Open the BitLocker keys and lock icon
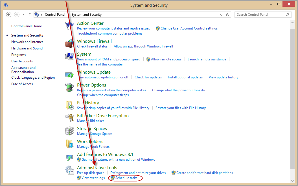The width and height of the screenshot is (298, 186). coord(69,118)
